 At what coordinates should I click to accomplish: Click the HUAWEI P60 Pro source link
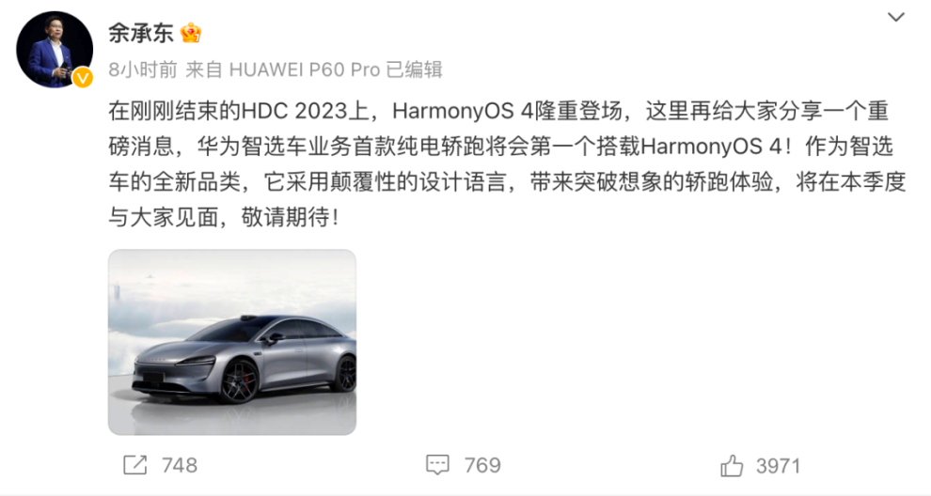305,70
